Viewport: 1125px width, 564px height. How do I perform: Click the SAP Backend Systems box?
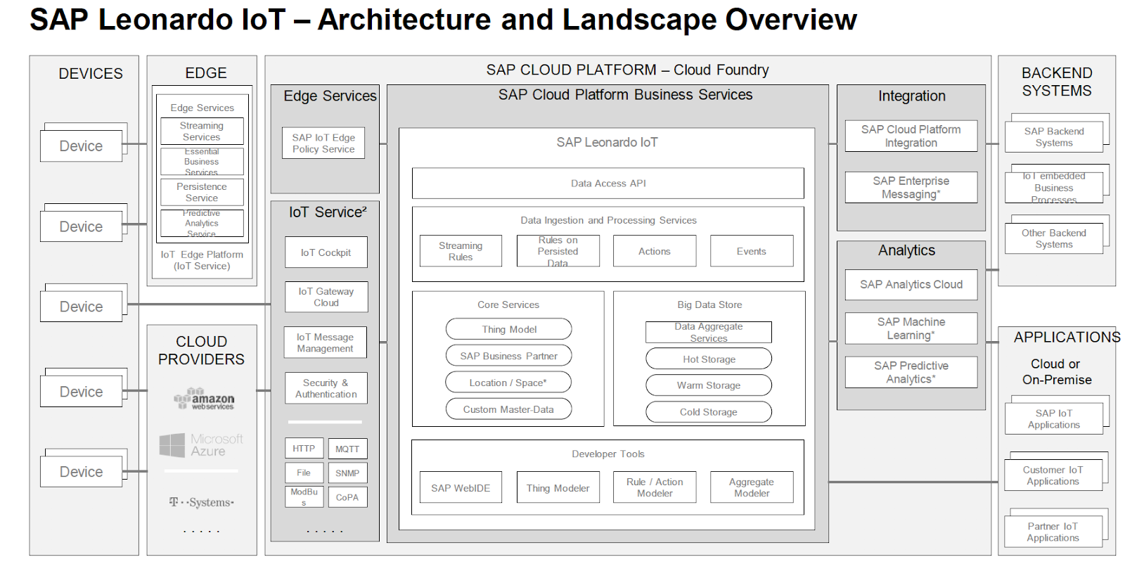[1054, 137]
